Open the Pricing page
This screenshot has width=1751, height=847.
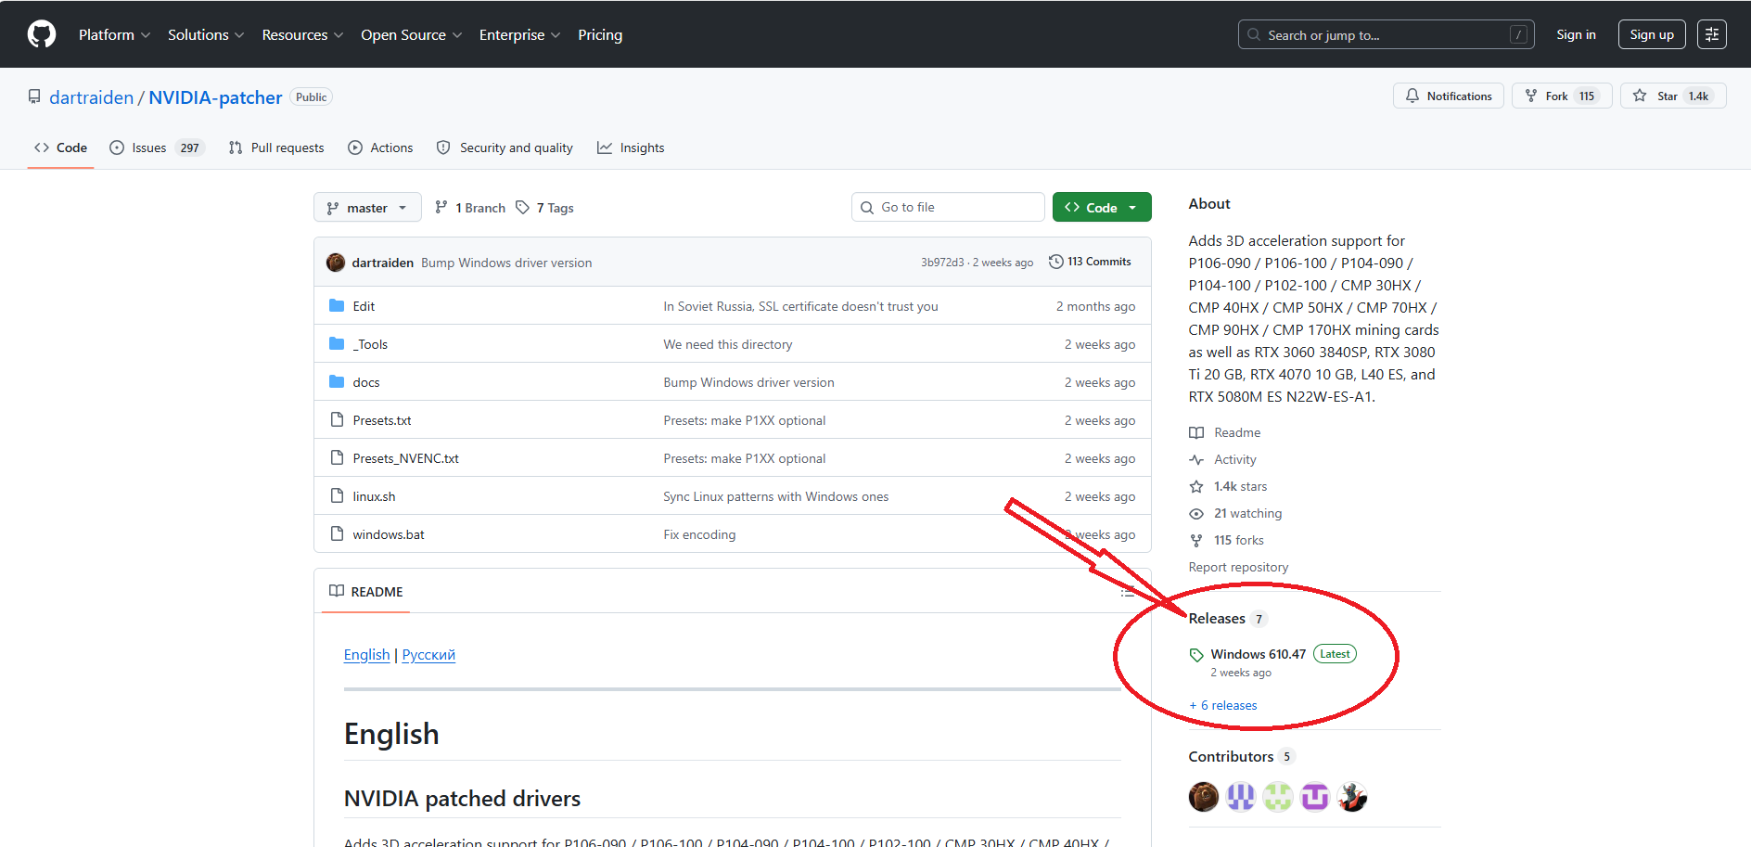(x=600, y=34)
